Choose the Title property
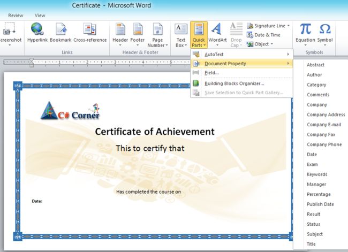Screen dimensions: 348x252 (311, 244)
